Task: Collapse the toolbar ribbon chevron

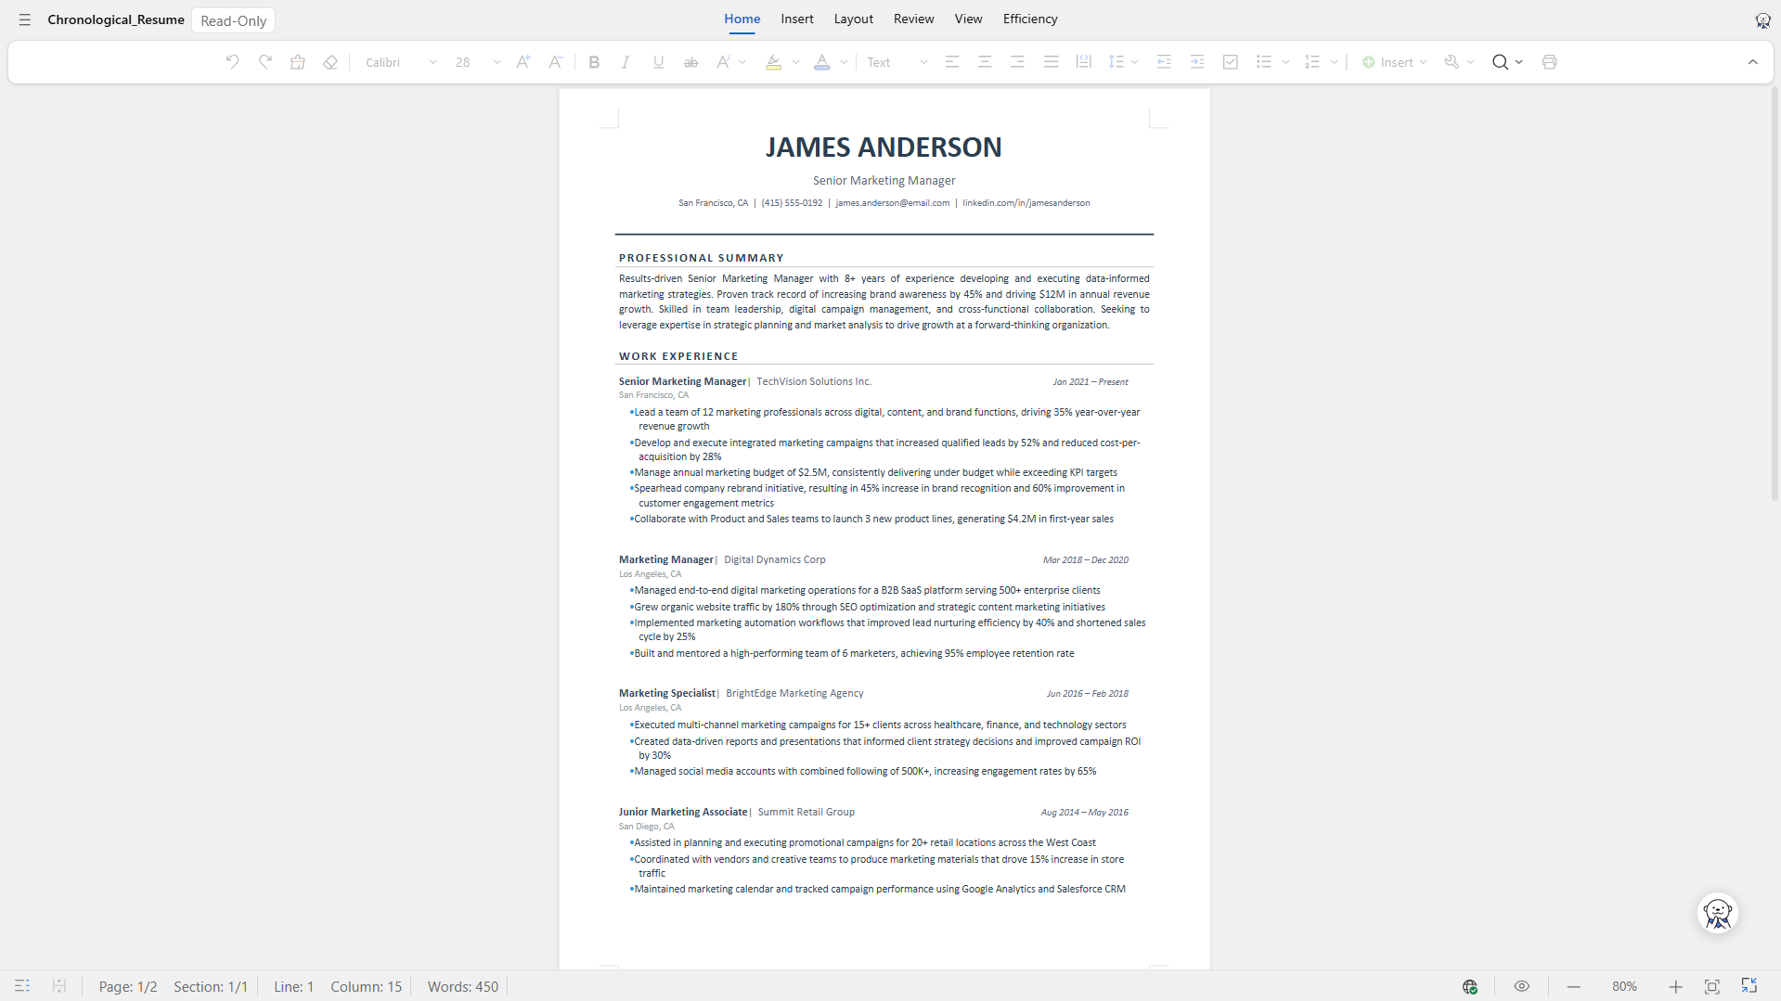Action: (1753, 62)
